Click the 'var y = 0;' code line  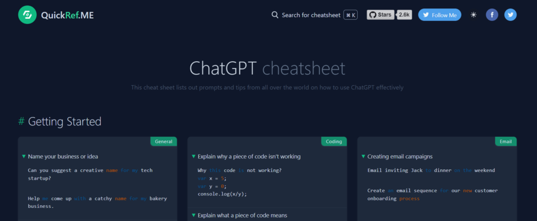[x=212, y=186]
